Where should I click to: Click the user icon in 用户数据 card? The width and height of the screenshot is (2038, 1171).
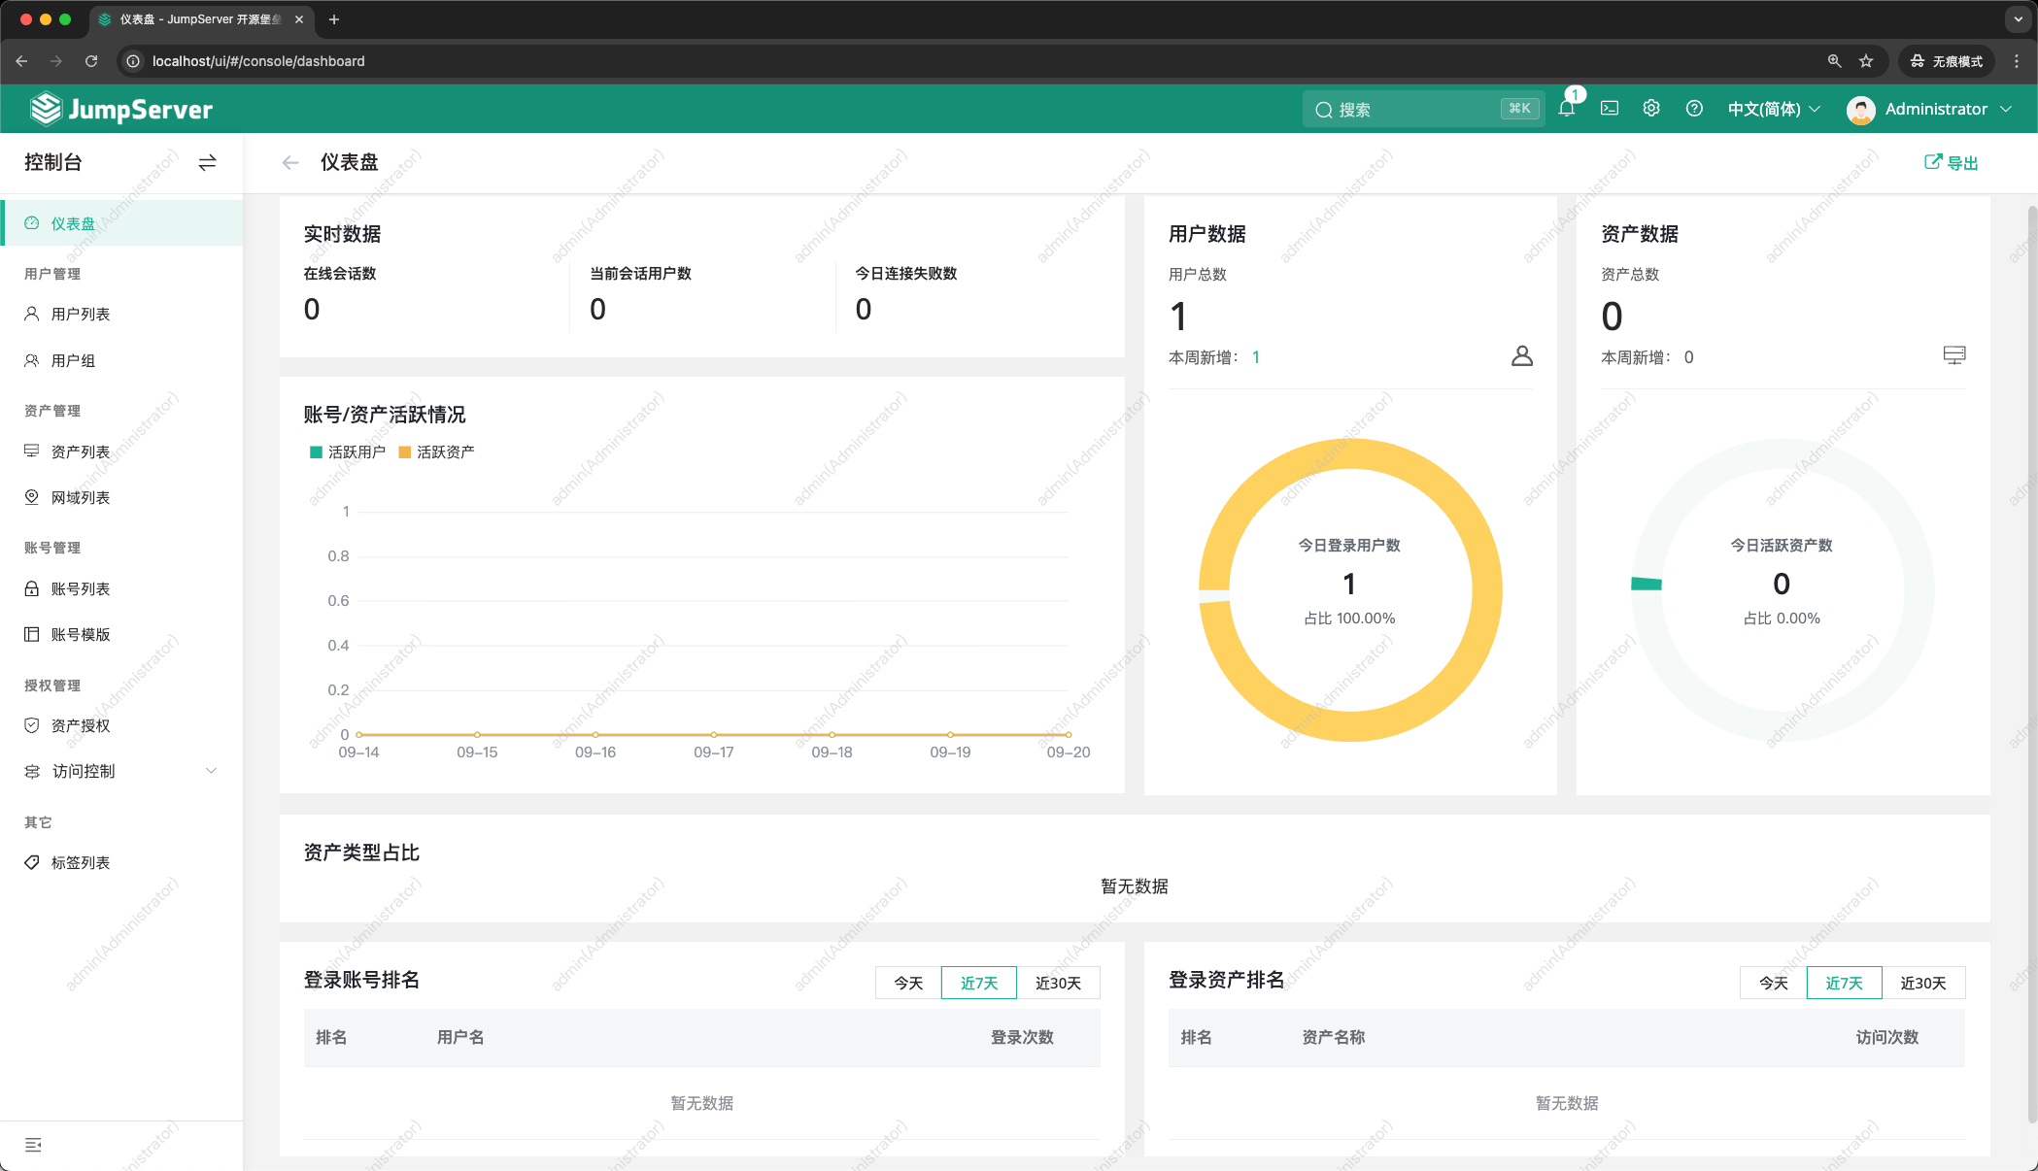click(1522, 355)
